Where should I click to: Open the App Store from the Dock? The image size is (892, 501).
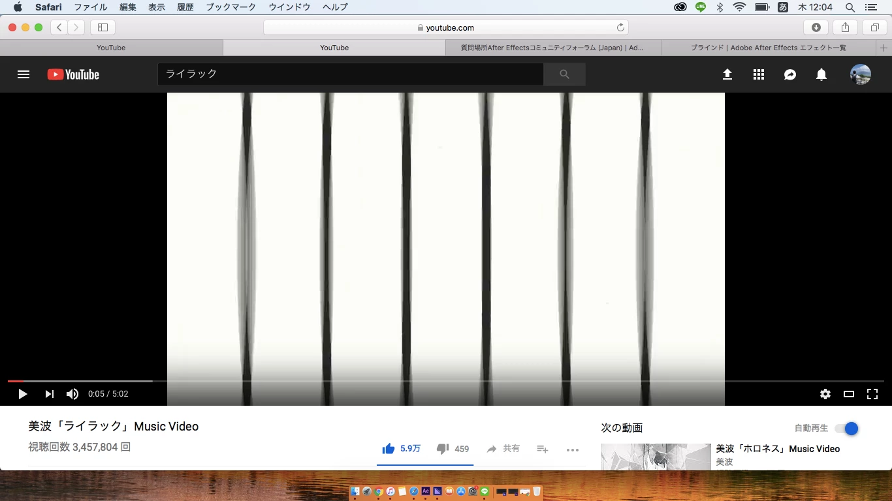461,491
